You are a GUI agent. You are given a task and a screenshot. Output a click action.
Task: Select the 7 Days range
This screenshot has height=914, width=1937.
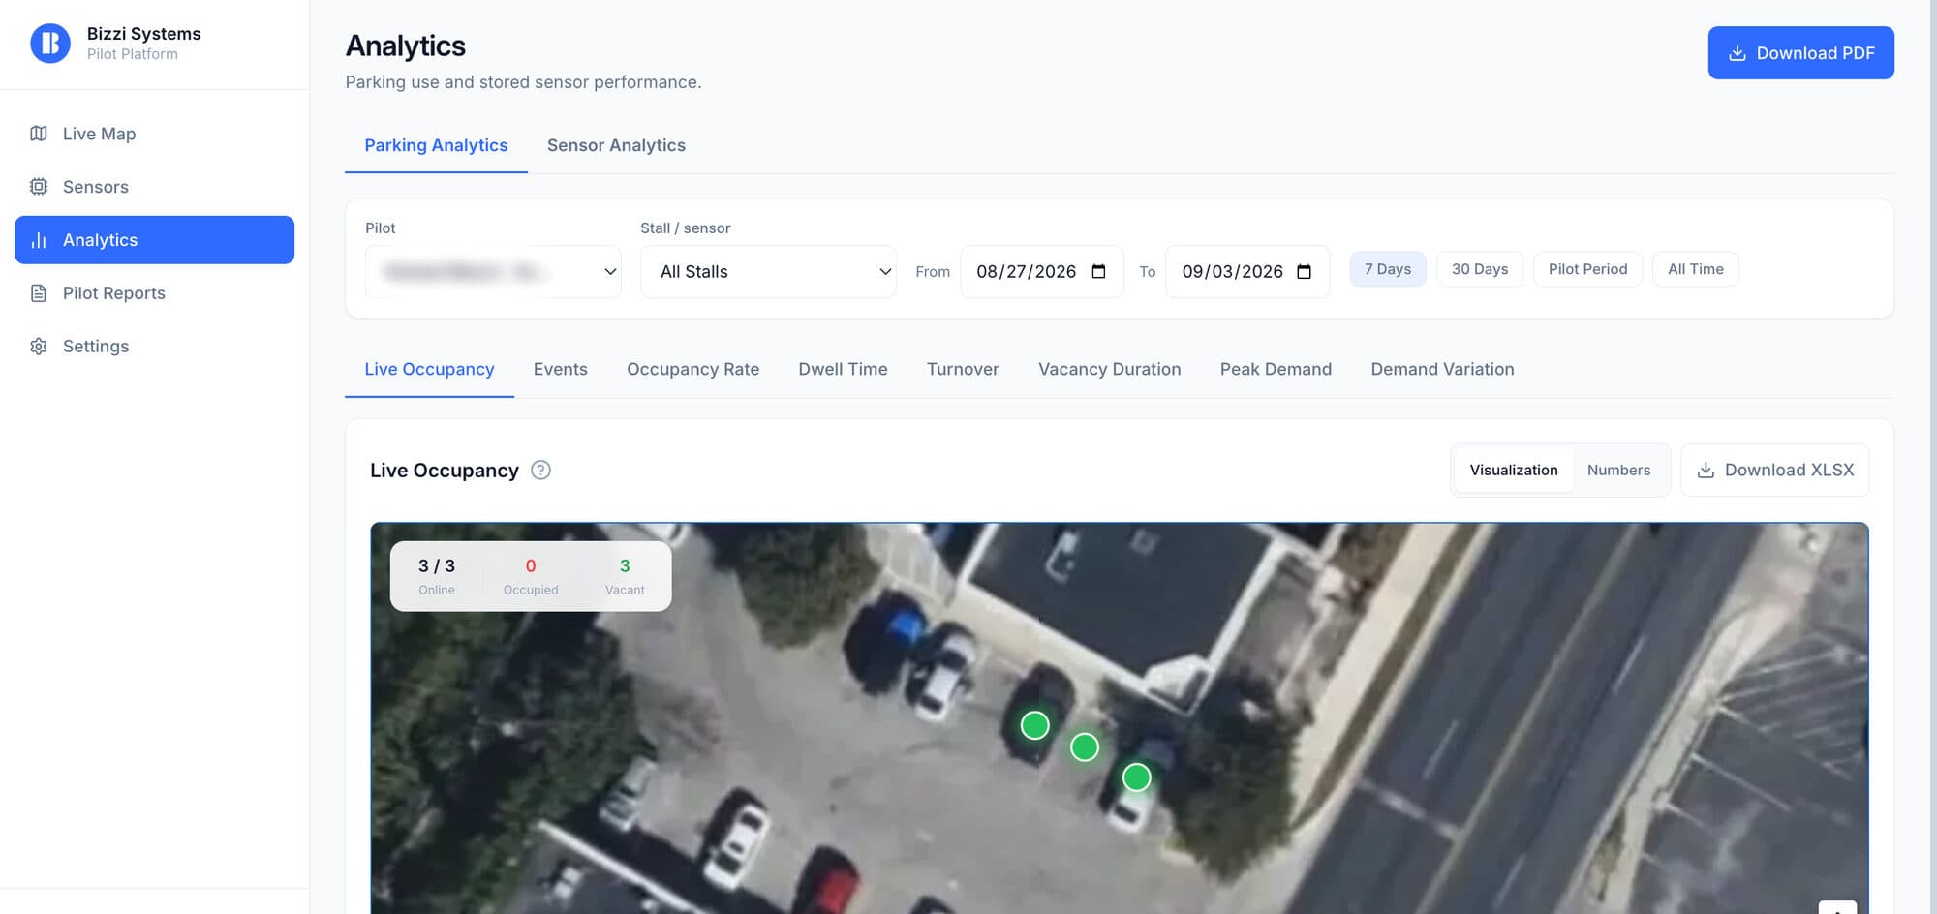tap(1387, 269)
